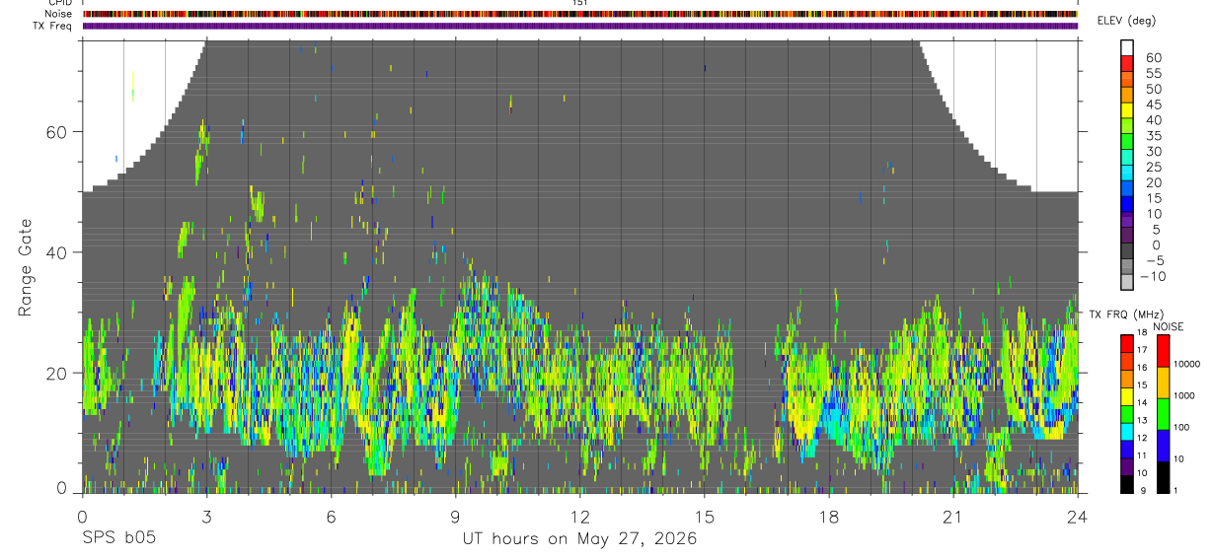Image resolution: width=1212 pixels, height=559 pixels.
Task: Click the UT hours on May 27, 2026 caption
Action: tap(579, 539)
